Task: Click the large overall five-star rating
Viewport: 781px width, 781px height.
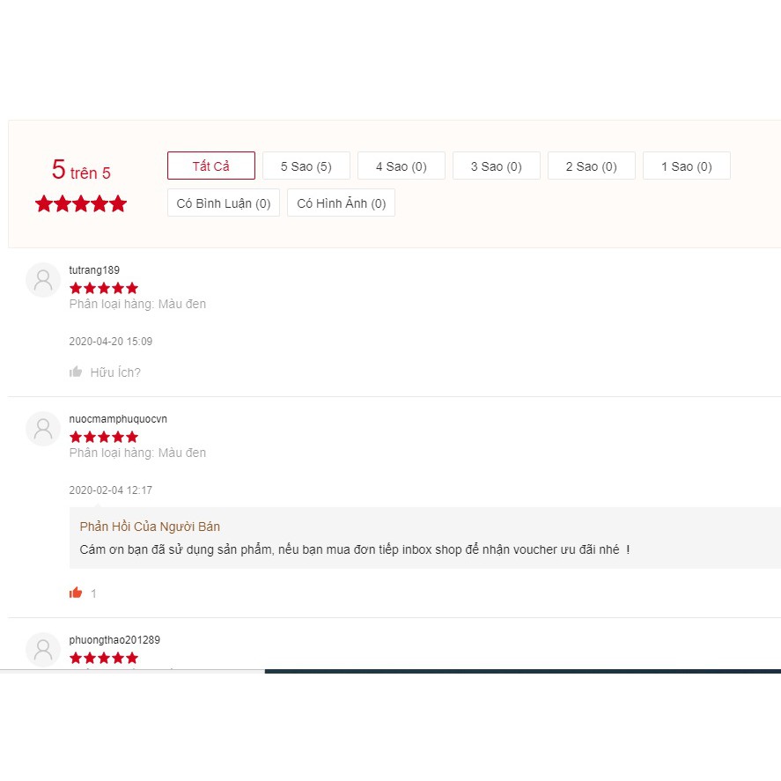Action: click(x=81, y=204)
